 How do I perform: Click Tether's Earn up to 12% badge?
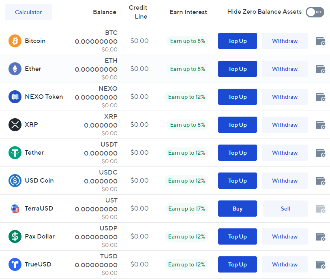186,153
